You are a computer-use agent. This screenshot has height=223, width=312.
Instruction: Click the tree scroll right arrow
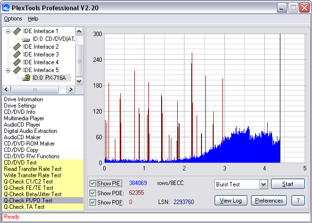click(71, 90)
